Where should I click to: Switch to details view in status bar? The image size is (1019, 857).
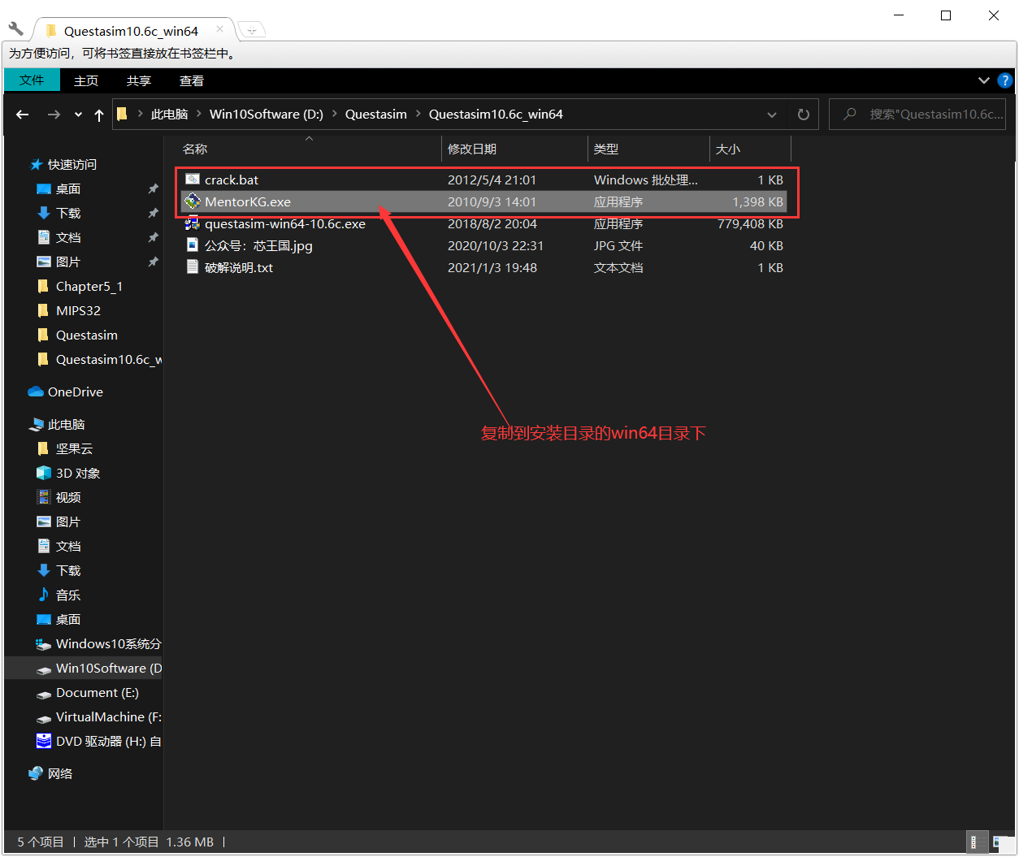point(976,842)
